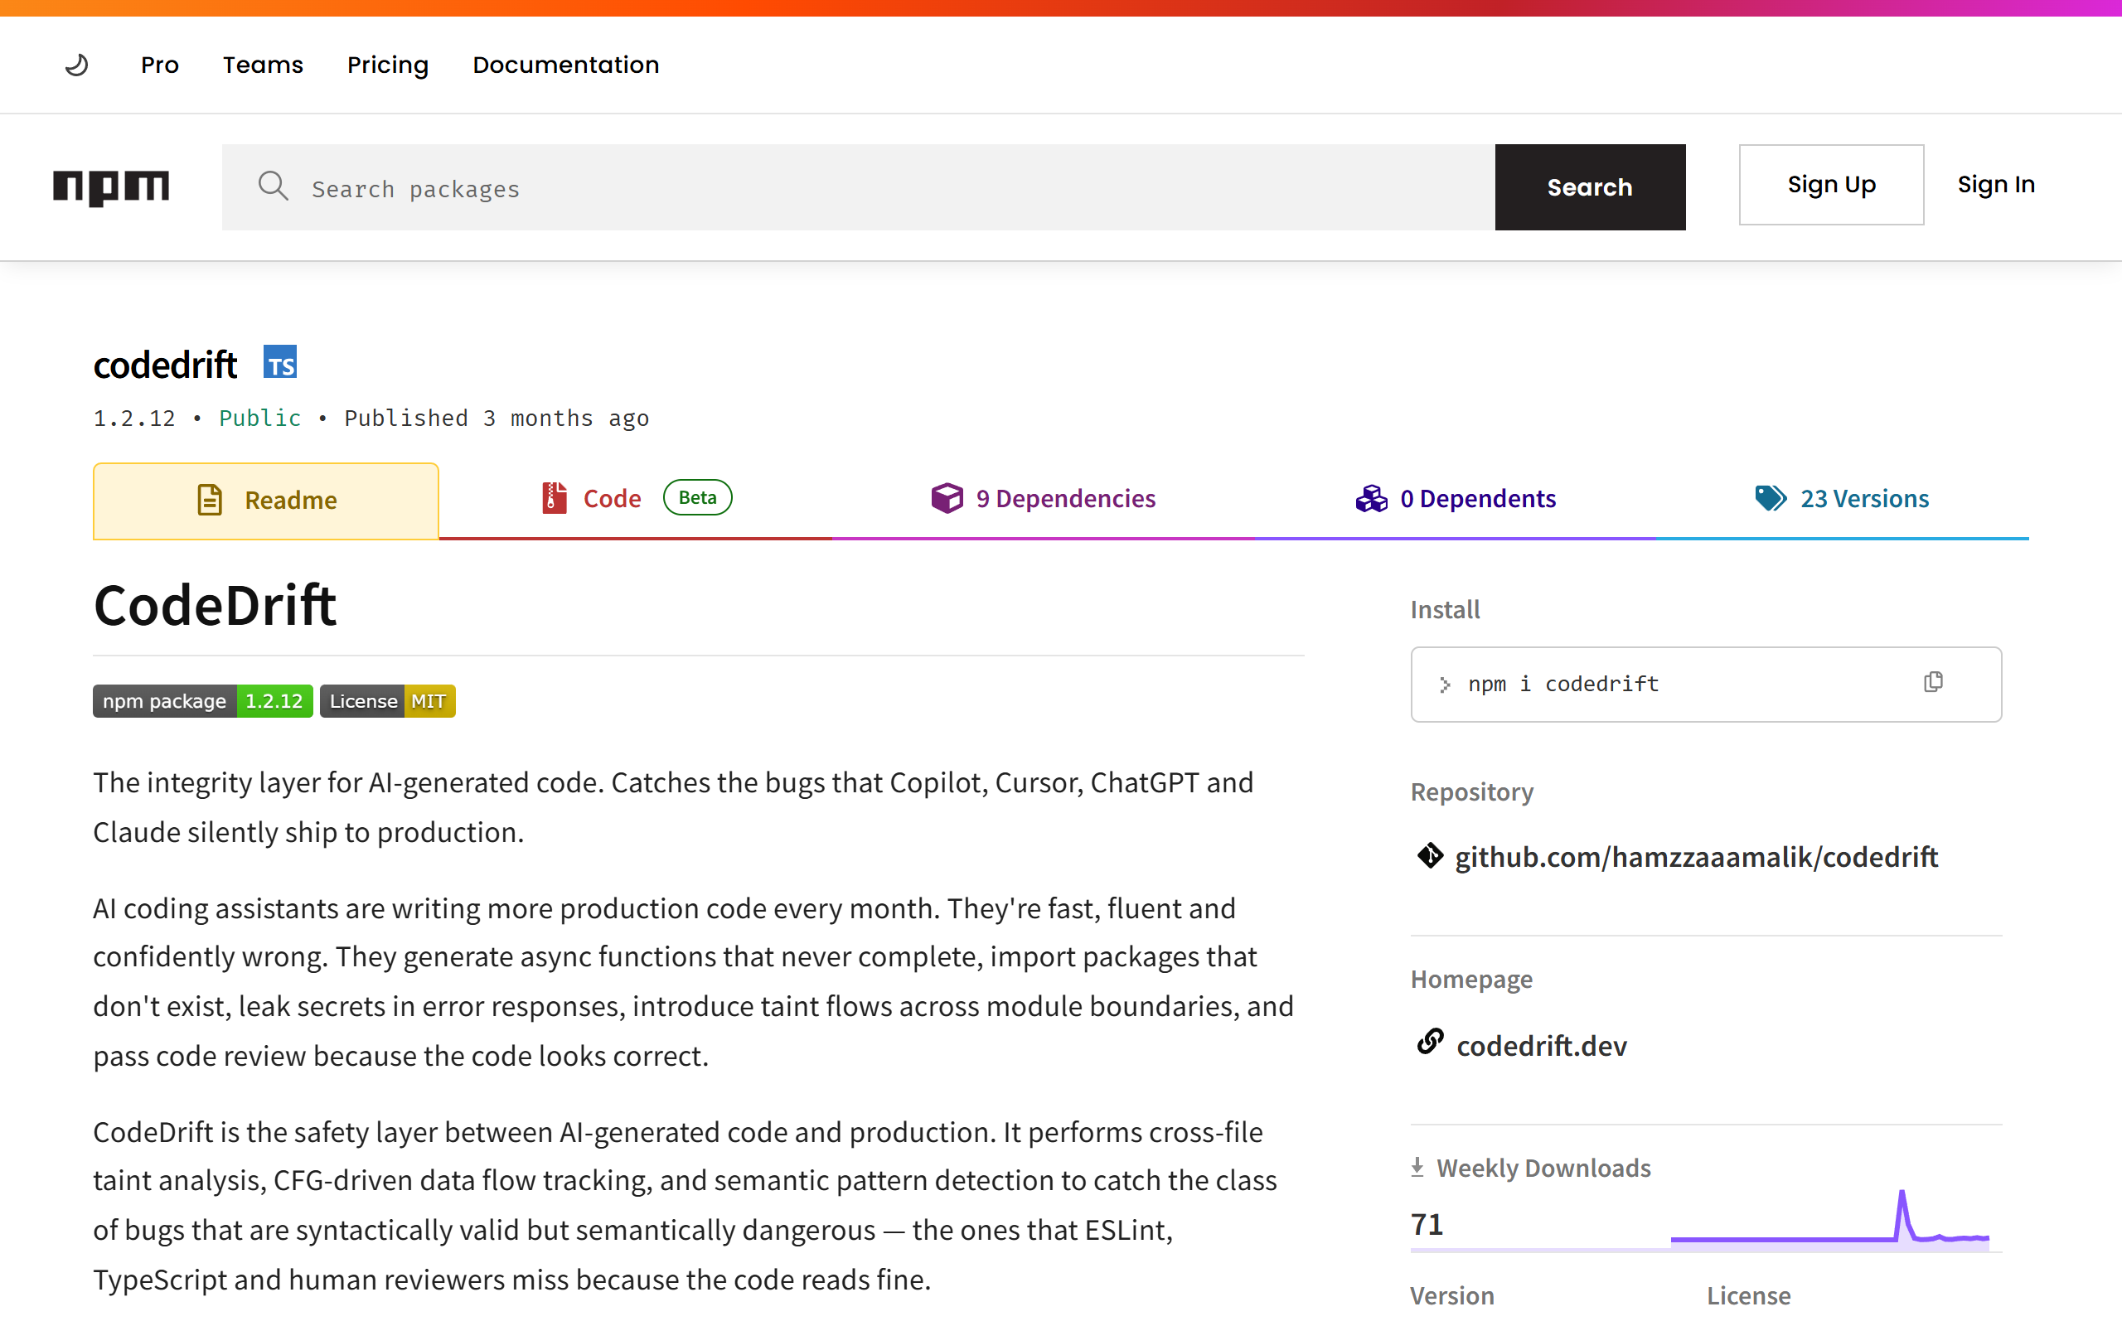Screen dimensions: 2122x1326
Task: Go to the Pricing page
Action: pyautogui.click(x=388, y=65)
